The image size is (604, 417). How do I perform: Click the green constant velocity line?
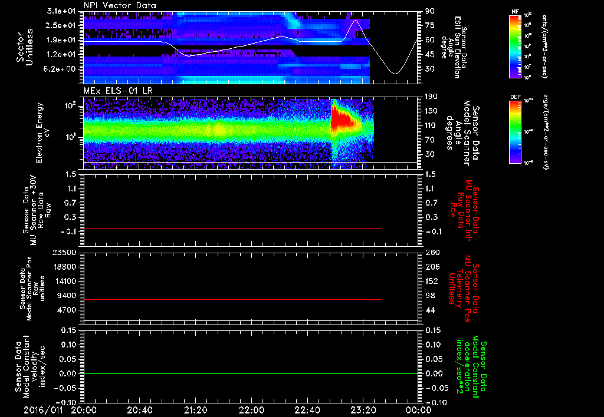point(251,373)
